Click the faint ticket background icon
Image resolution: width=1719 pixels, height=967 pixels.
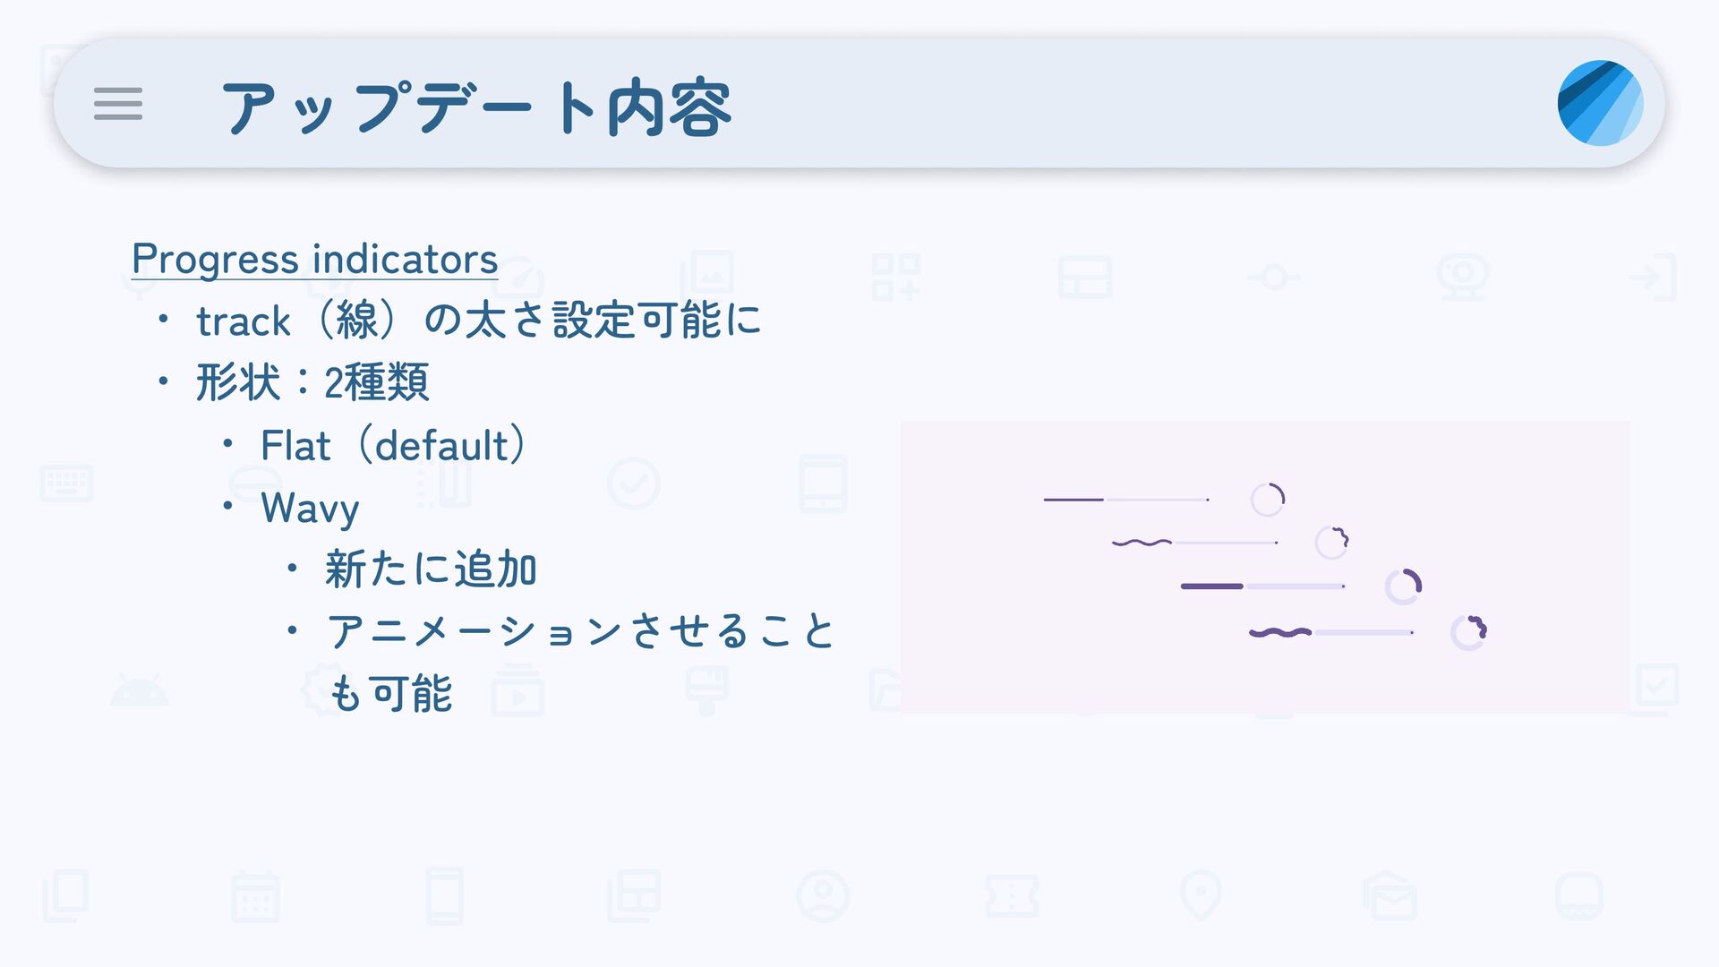[1012, 896]
